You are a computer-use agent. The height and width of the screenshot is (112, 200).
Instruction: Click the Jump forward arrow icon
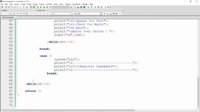click(x=107, y=14)
